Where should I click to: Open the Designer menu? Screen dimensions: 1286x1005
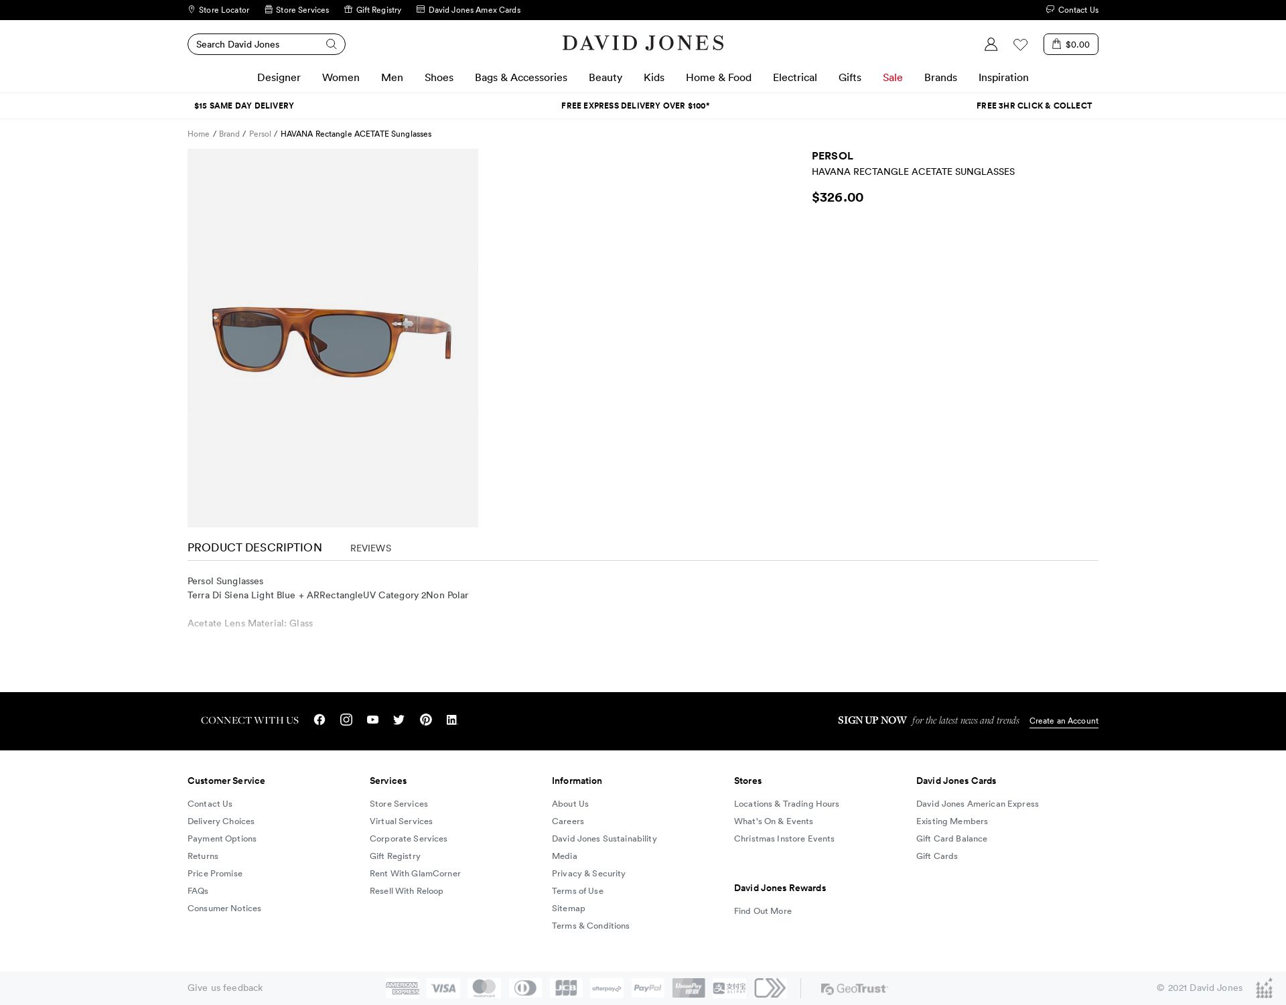(279, 78)
